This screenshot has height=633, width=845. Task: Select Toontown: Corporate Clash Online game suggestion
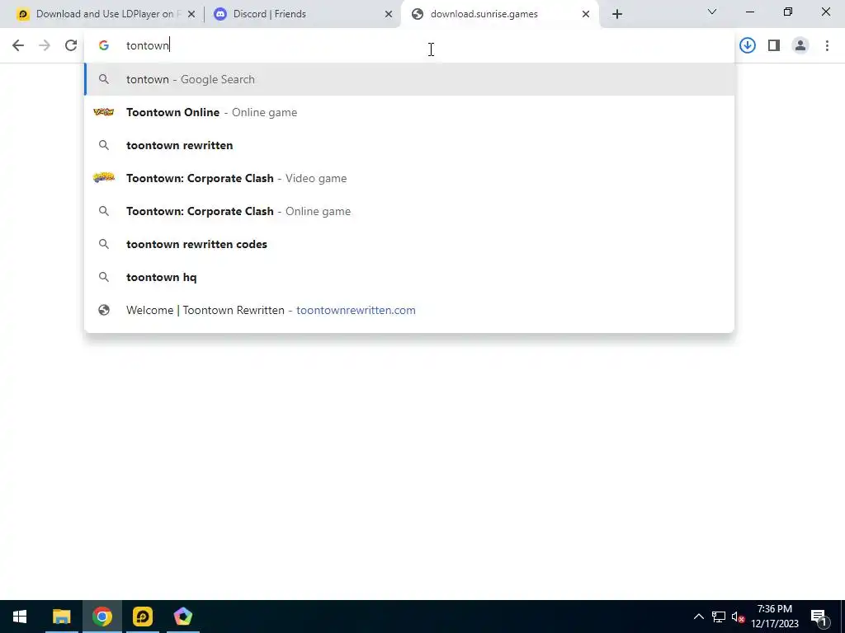(409, 211)
